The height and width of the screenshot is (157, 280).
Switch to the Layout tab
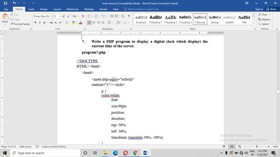coord(57,9)
